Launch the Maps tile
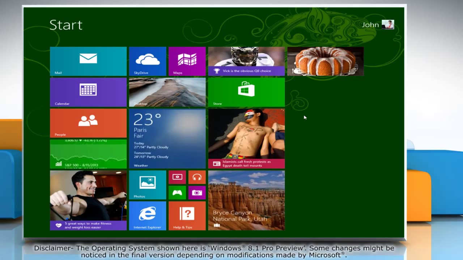Screen dimensions: 463x260 click(187, 61)
